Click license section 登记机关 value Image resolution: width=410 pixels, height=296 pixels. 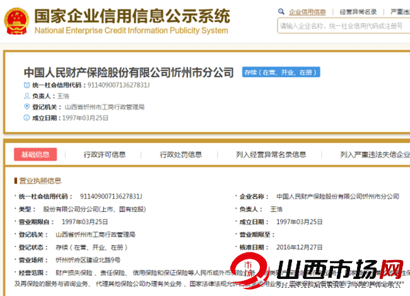pyautogui.click(x=95, y=235)
